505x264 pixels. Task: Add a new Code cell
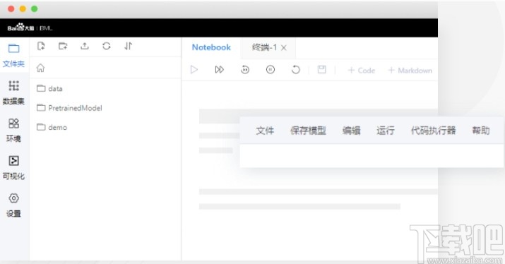coord(362,70)
